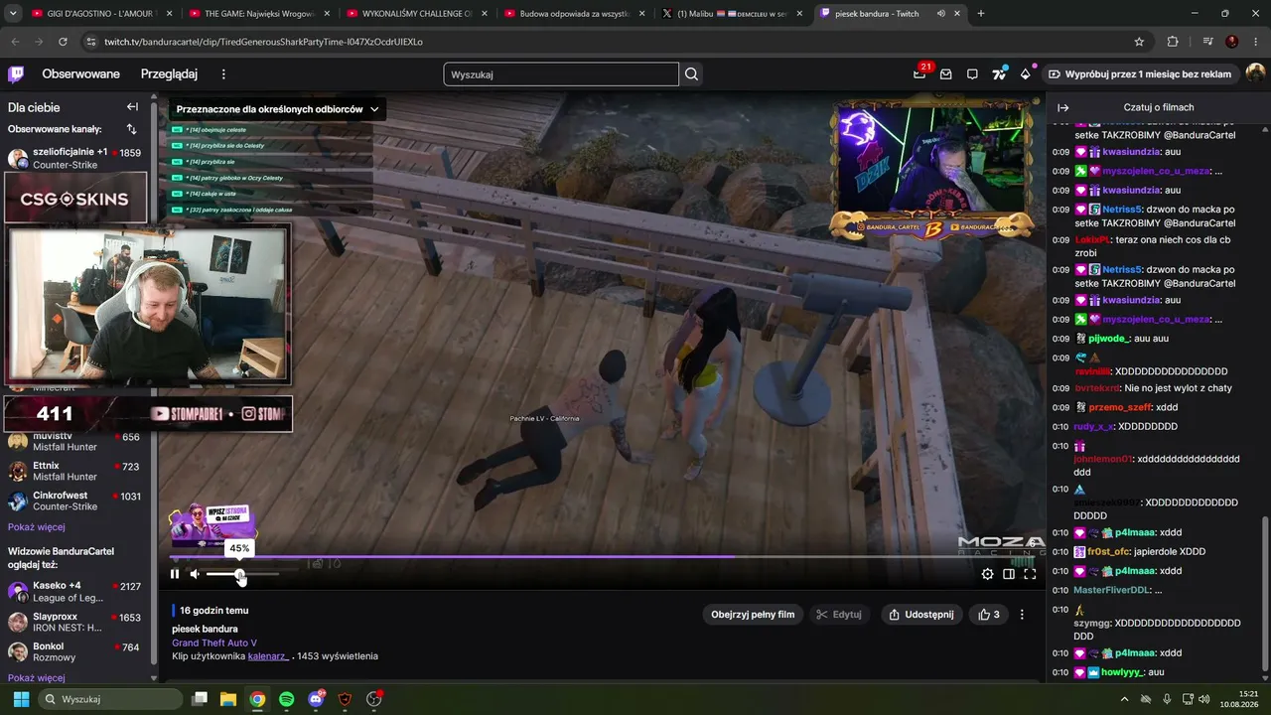Seek on the clip progress bar
Image resolution: width=1271 pixels, height=715 pixels.
click(601, 557)
